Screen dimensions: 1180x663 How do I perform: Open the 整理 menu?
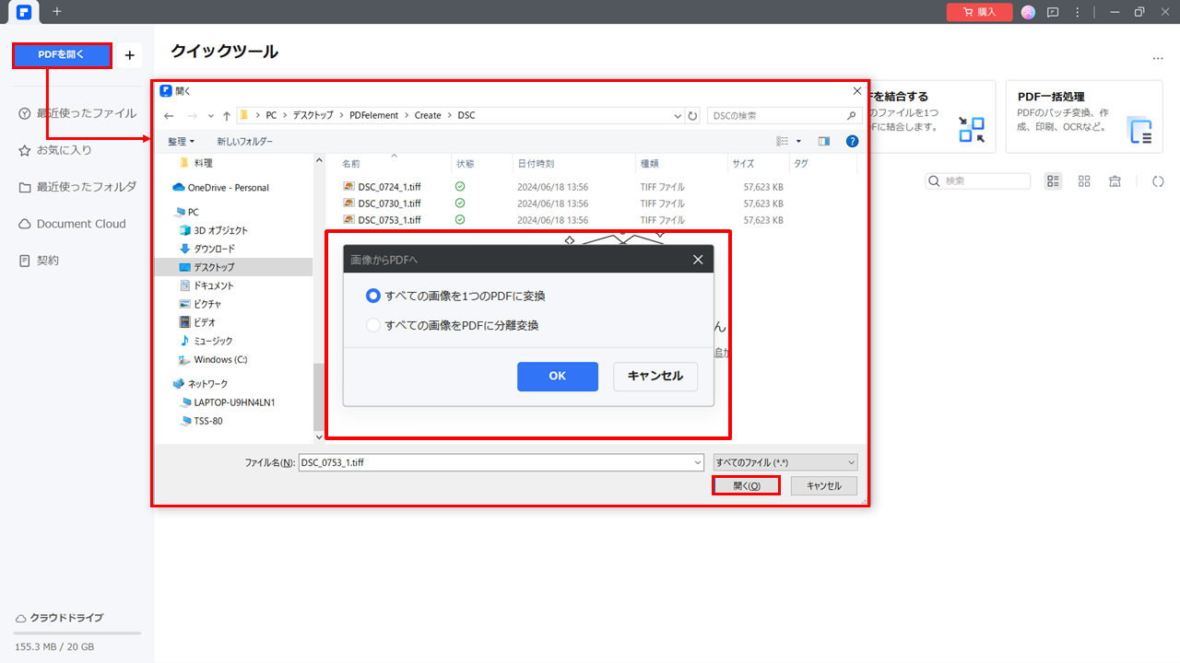point(181,141)
